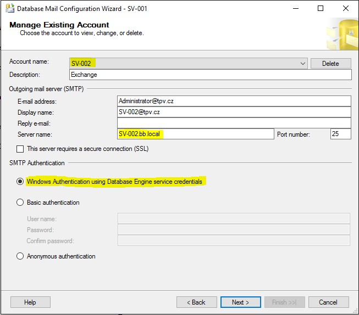Click into the Display name field
Viewport: 359px width, 315px height.
point(234,112)
